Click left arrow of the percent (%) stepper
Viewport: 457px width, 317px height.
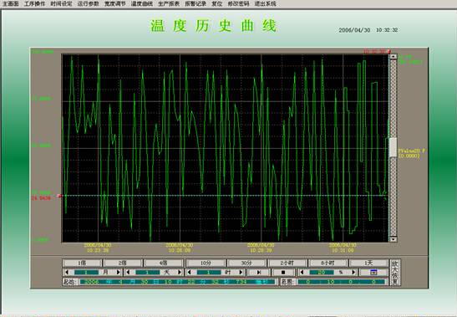(x=302, y=273)
